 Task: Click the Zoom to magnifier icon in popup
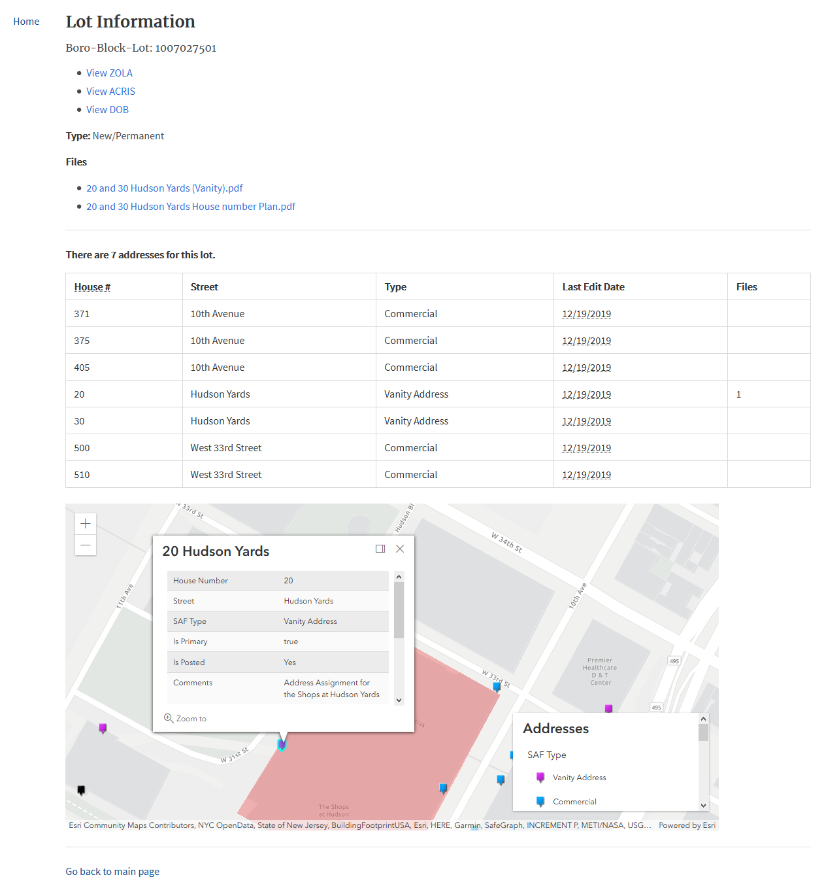pyautogui.click(x=169, y=718)
